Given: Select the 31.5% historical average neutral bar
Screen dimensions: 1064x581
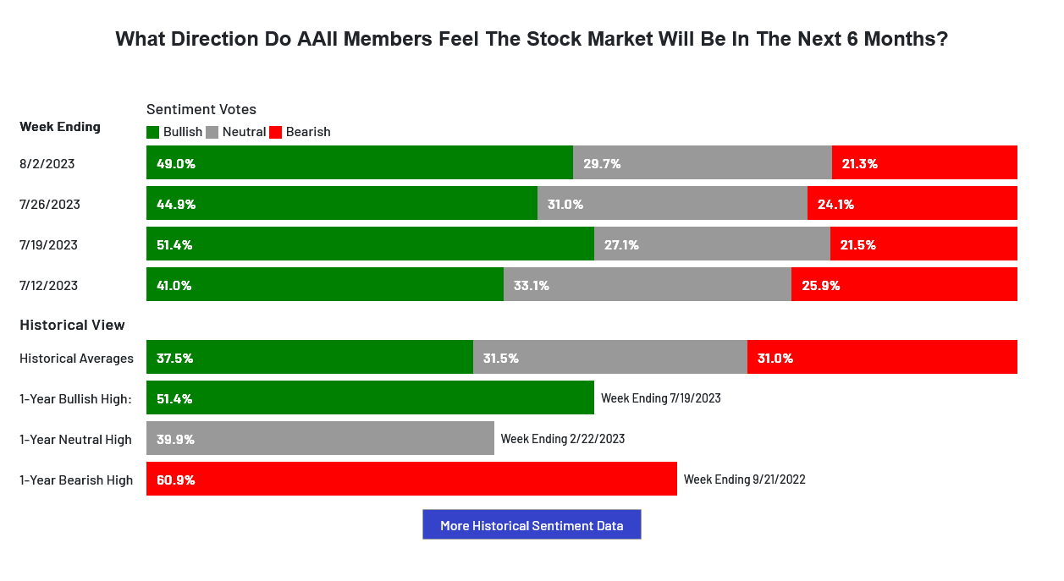Looking at the screenshot, I should click(x=609, y=358).
